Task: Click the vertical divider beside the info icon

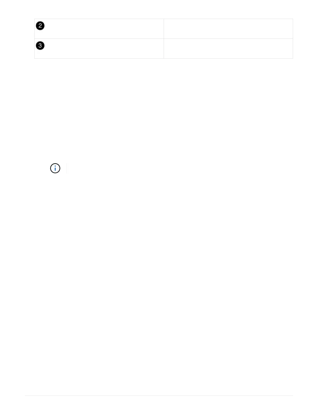Action: pyautogui.click(x=67, y=168)
